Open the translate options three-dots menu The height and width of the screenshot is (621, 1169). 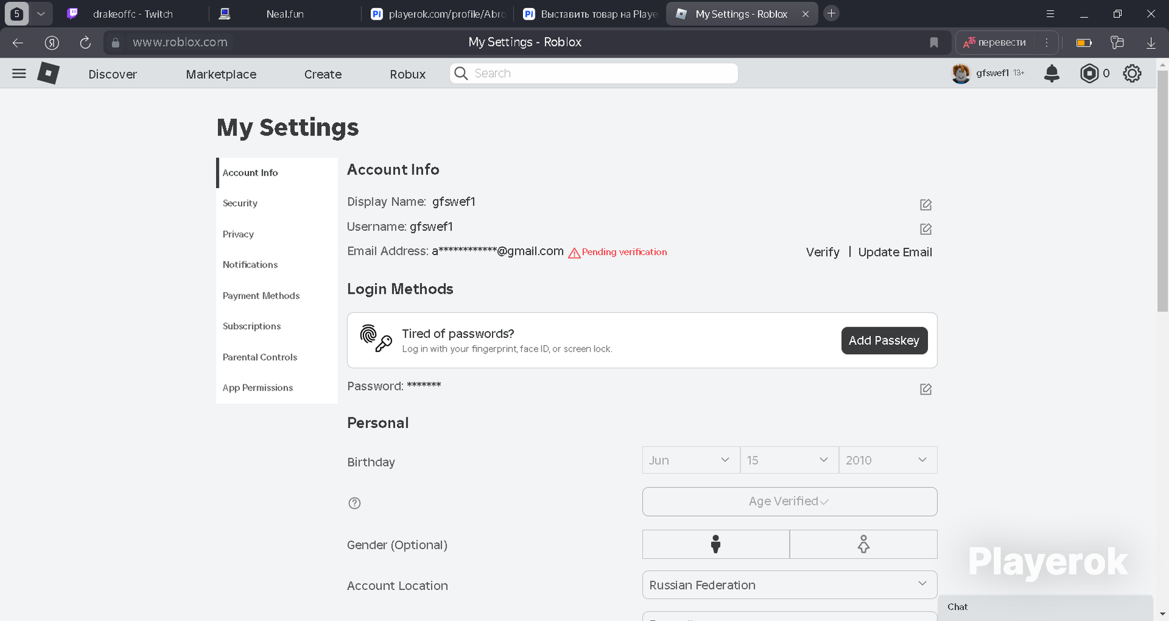1047,42
